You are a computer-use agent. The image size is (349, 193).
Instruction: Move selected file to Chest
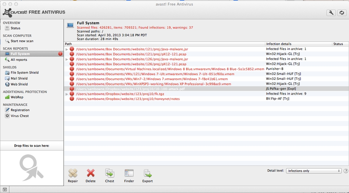coord(109,173)
